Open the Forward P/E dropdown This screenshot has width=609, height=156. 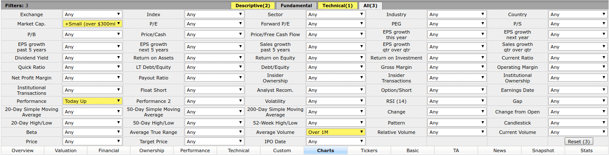[336, 24]
